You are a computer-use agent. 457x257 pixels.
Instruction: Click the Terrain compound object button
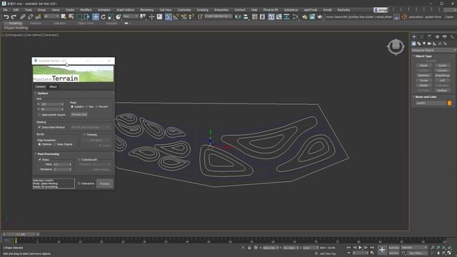tap(423, 81)
